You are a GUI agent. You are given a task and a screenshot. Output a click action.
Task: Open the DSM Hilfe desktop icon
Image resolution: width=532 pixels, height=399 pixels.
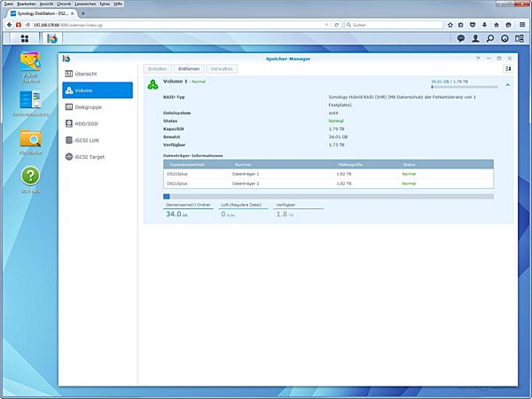(30, 176)
